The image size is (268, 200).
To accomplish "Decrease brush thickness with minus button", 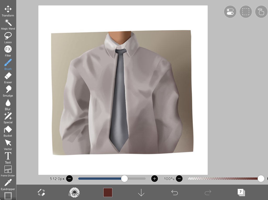I will (69, 179).
